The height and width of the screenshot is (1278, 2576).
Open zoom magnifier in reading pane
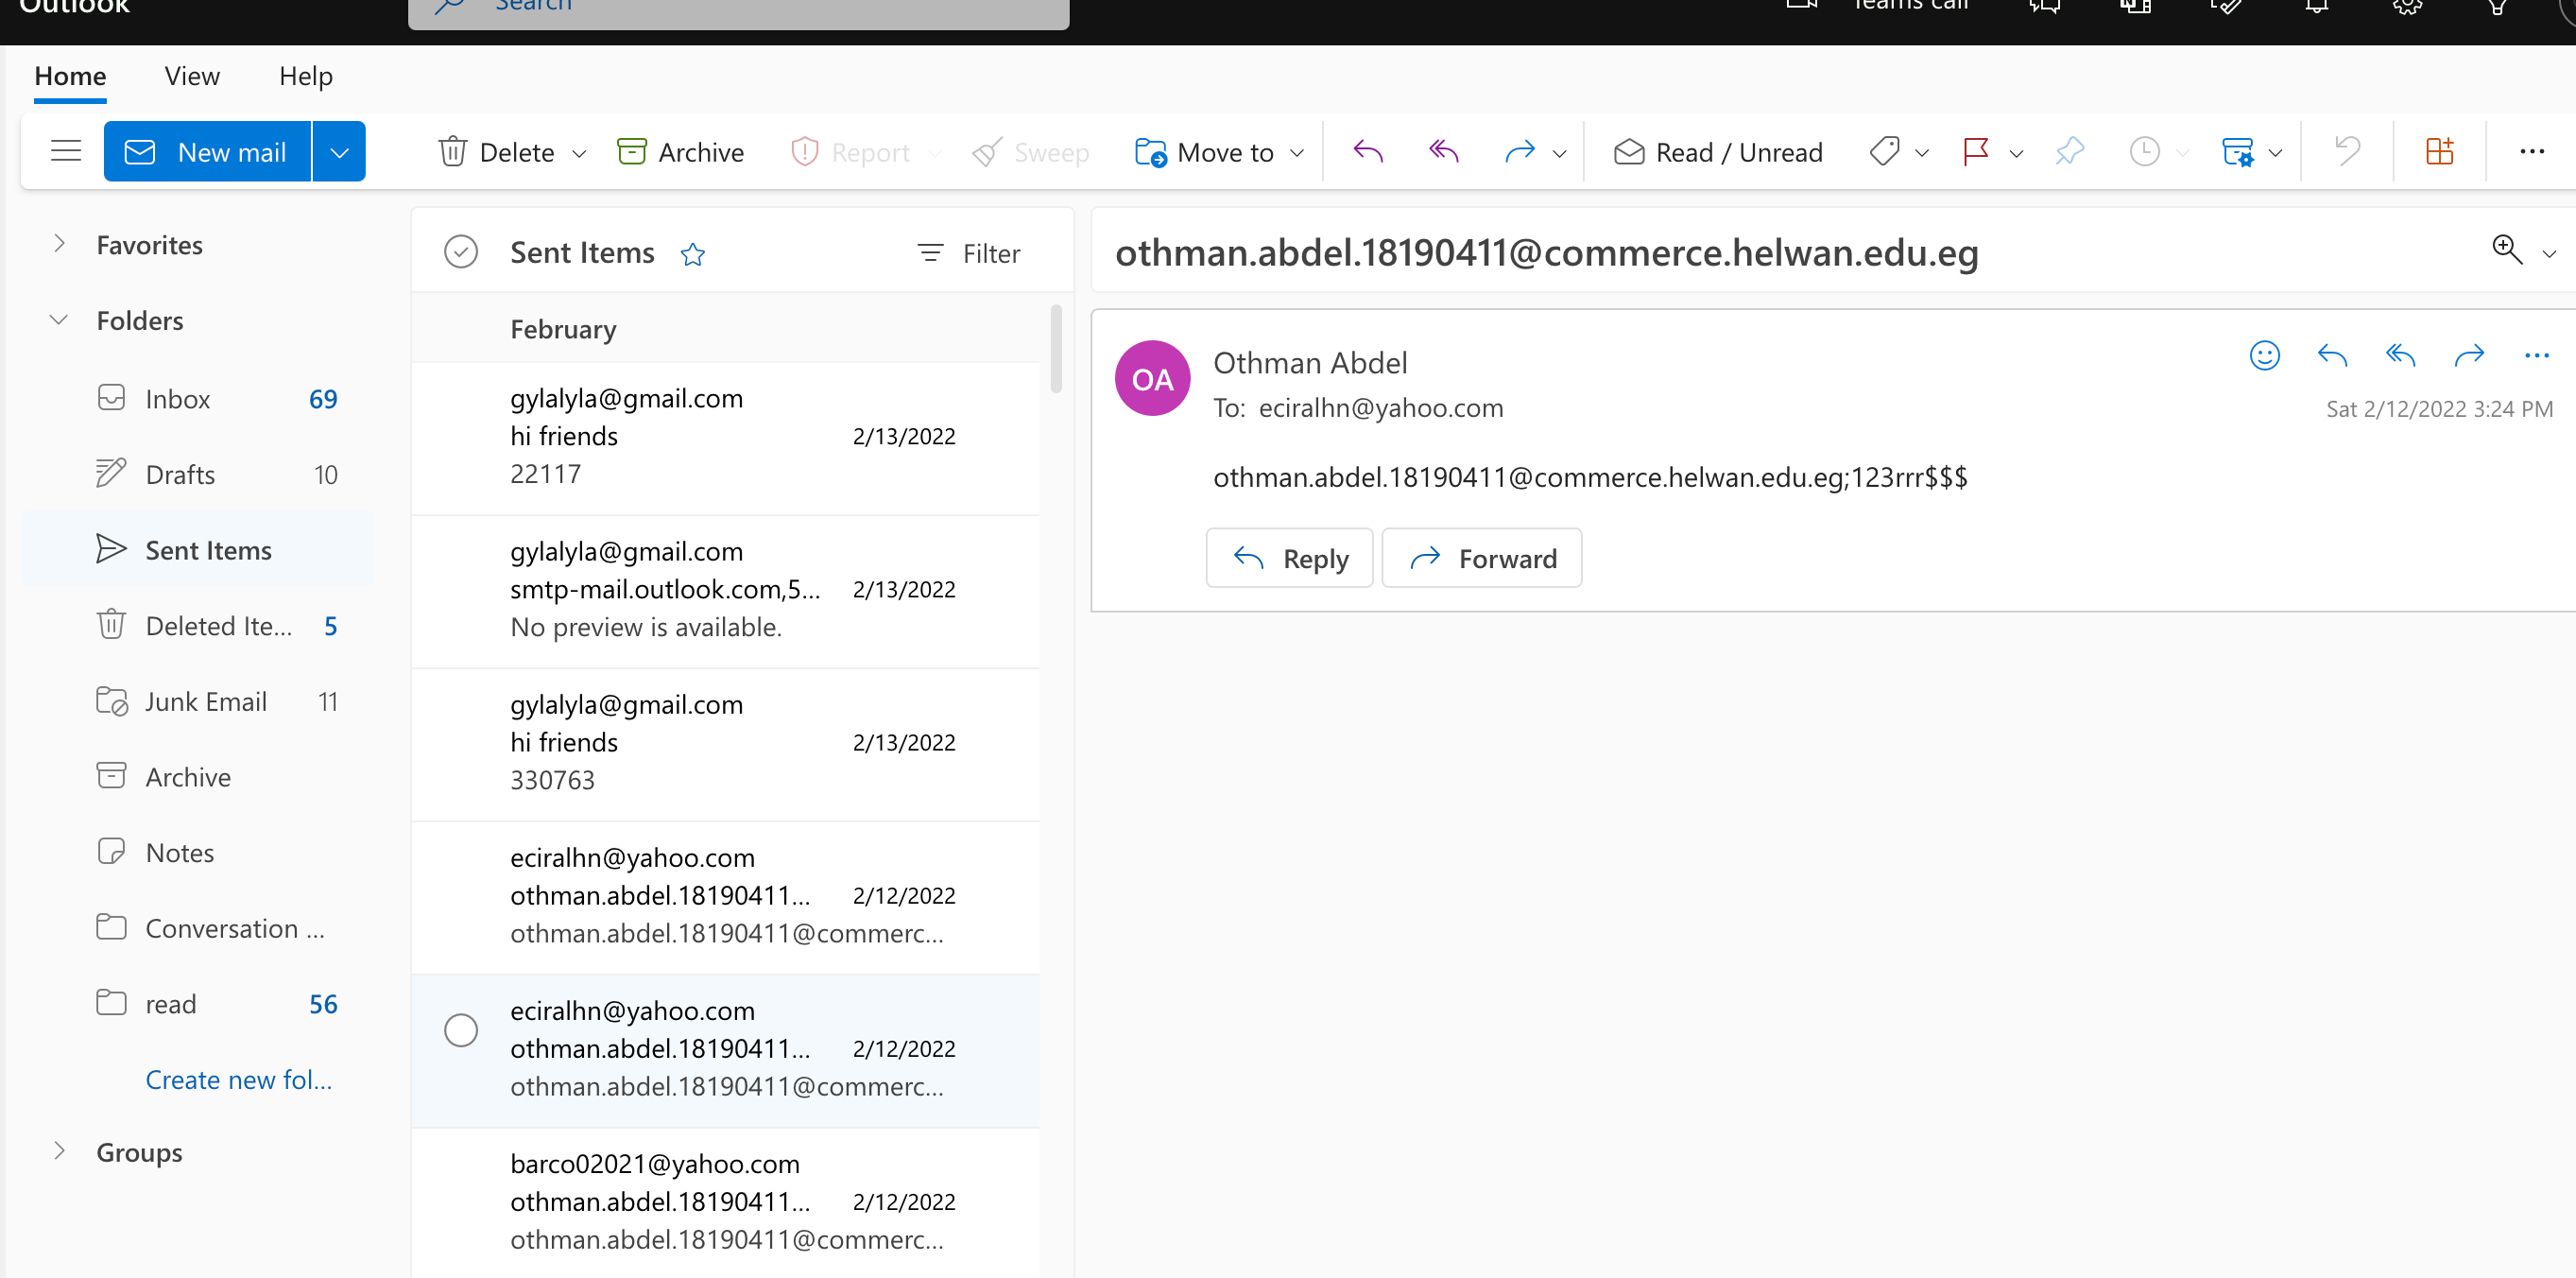(2506, 249)
